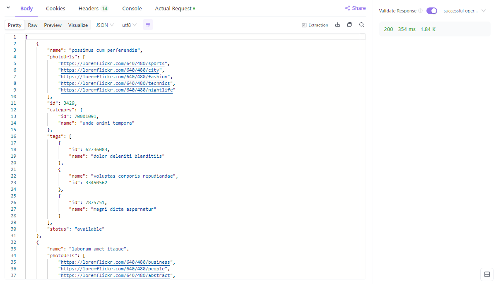Switch to the Cookies tab
Image resolution: width=496 pixels, height=284 pixels.
click(55, 8)
